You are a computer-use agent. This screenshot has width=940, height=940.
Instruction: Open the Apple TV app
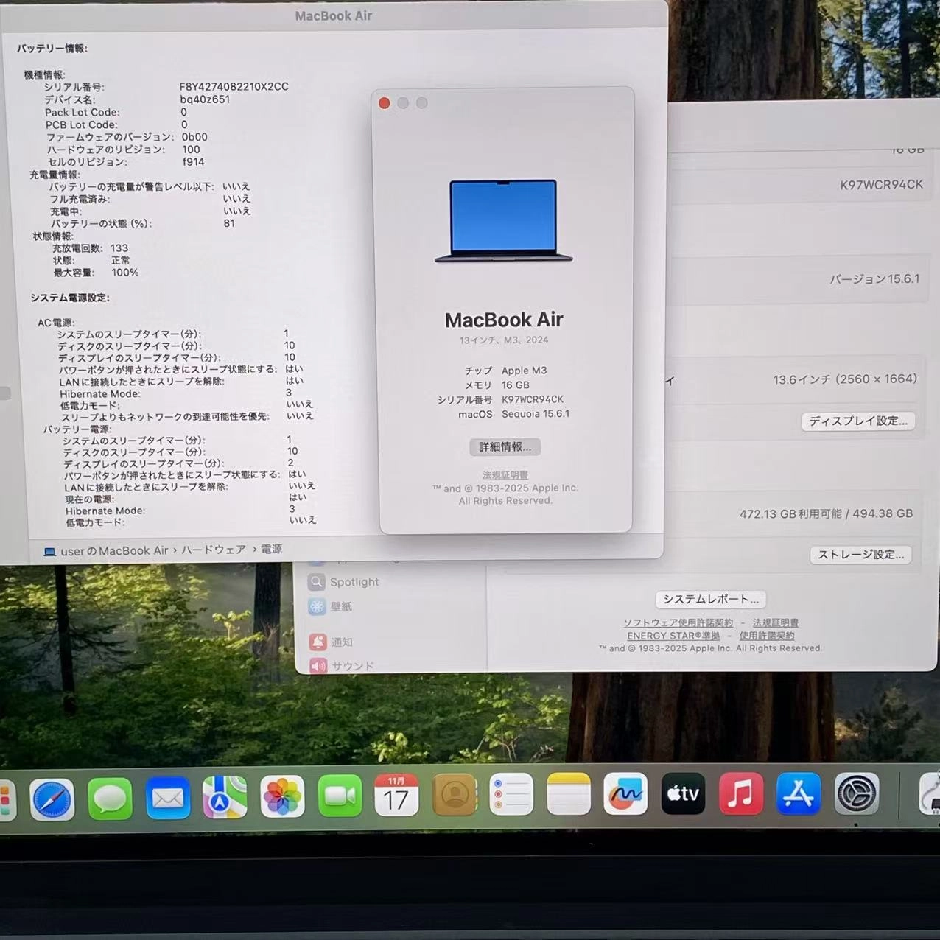click(683, 793)
